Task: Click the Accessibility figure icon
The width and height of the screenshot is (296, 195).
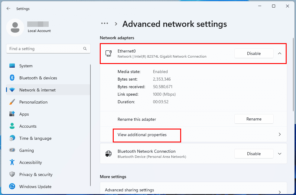Action: (12, 162)
